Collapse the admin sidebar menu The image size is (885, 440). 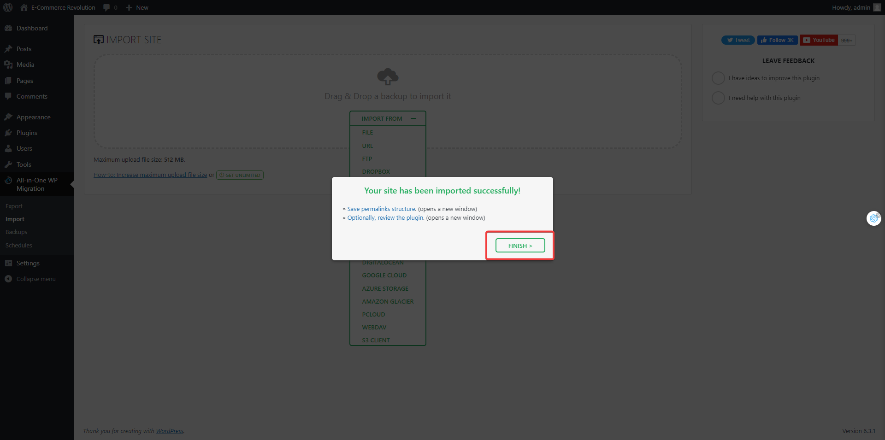(35, 279)
